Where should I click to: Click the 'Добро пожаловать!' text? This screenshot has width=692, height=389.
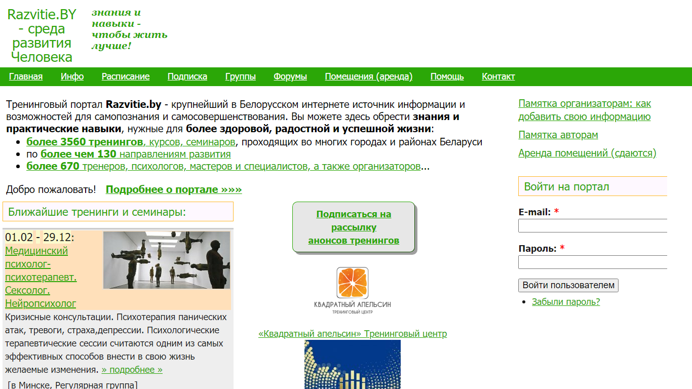pyautogui.click(x=51, y=189)
